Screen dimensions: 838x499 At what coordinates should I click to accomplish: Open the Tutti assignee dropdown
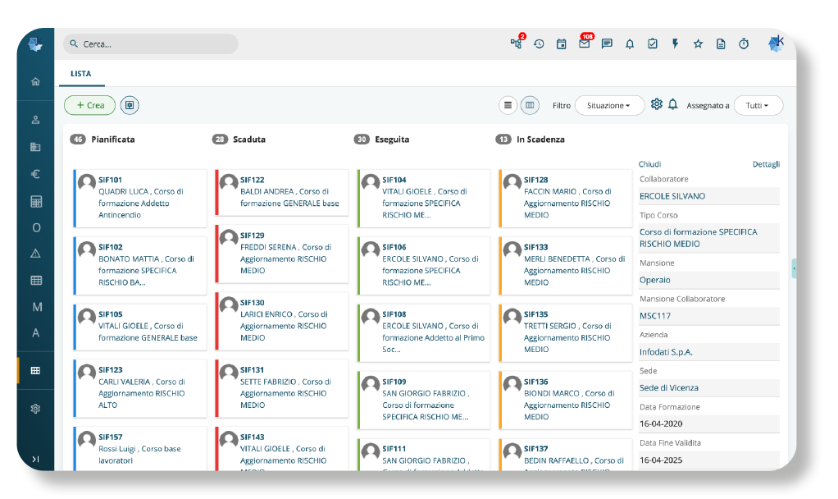click(758, 106)
